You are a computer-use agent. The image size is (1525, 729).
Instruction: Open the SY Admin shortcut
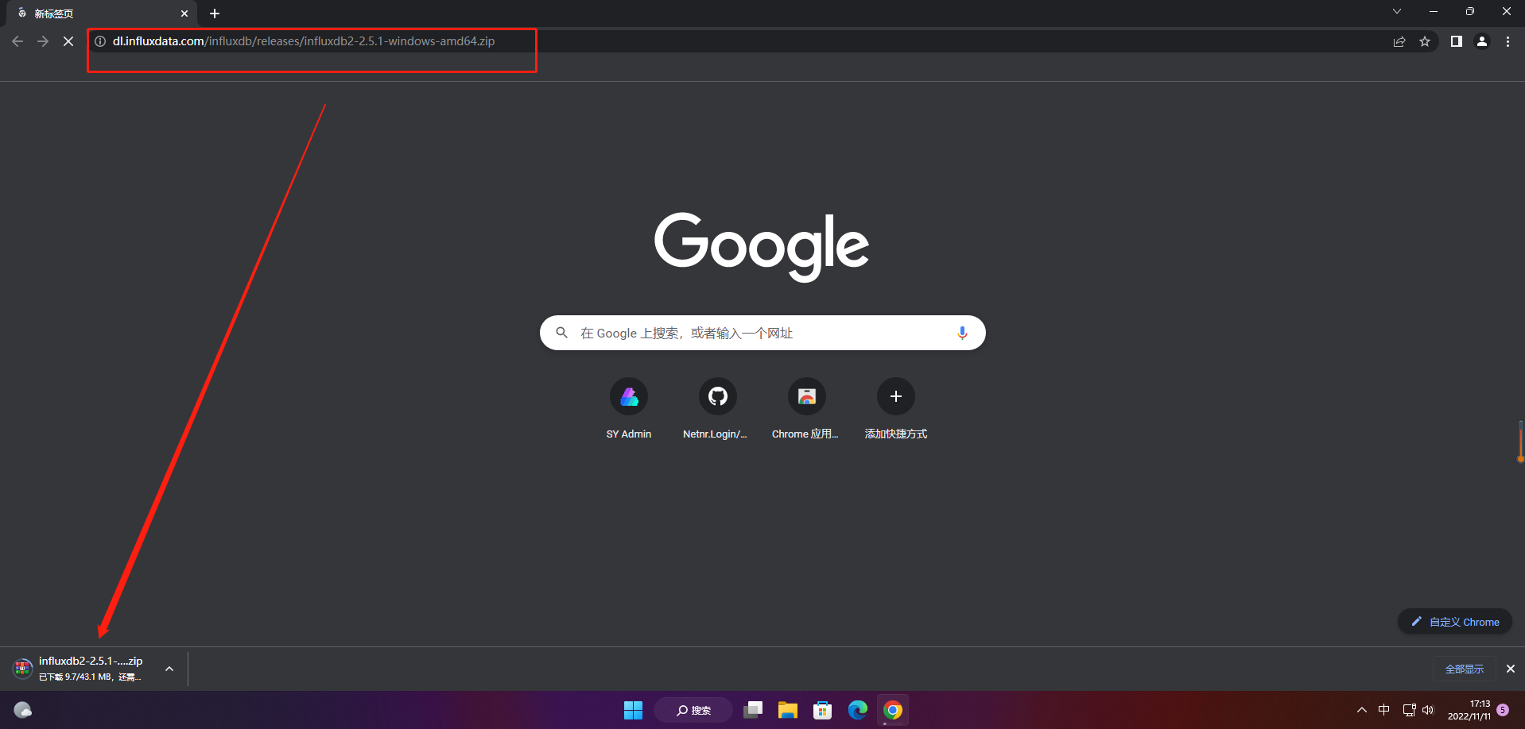[x=629, y=409]
